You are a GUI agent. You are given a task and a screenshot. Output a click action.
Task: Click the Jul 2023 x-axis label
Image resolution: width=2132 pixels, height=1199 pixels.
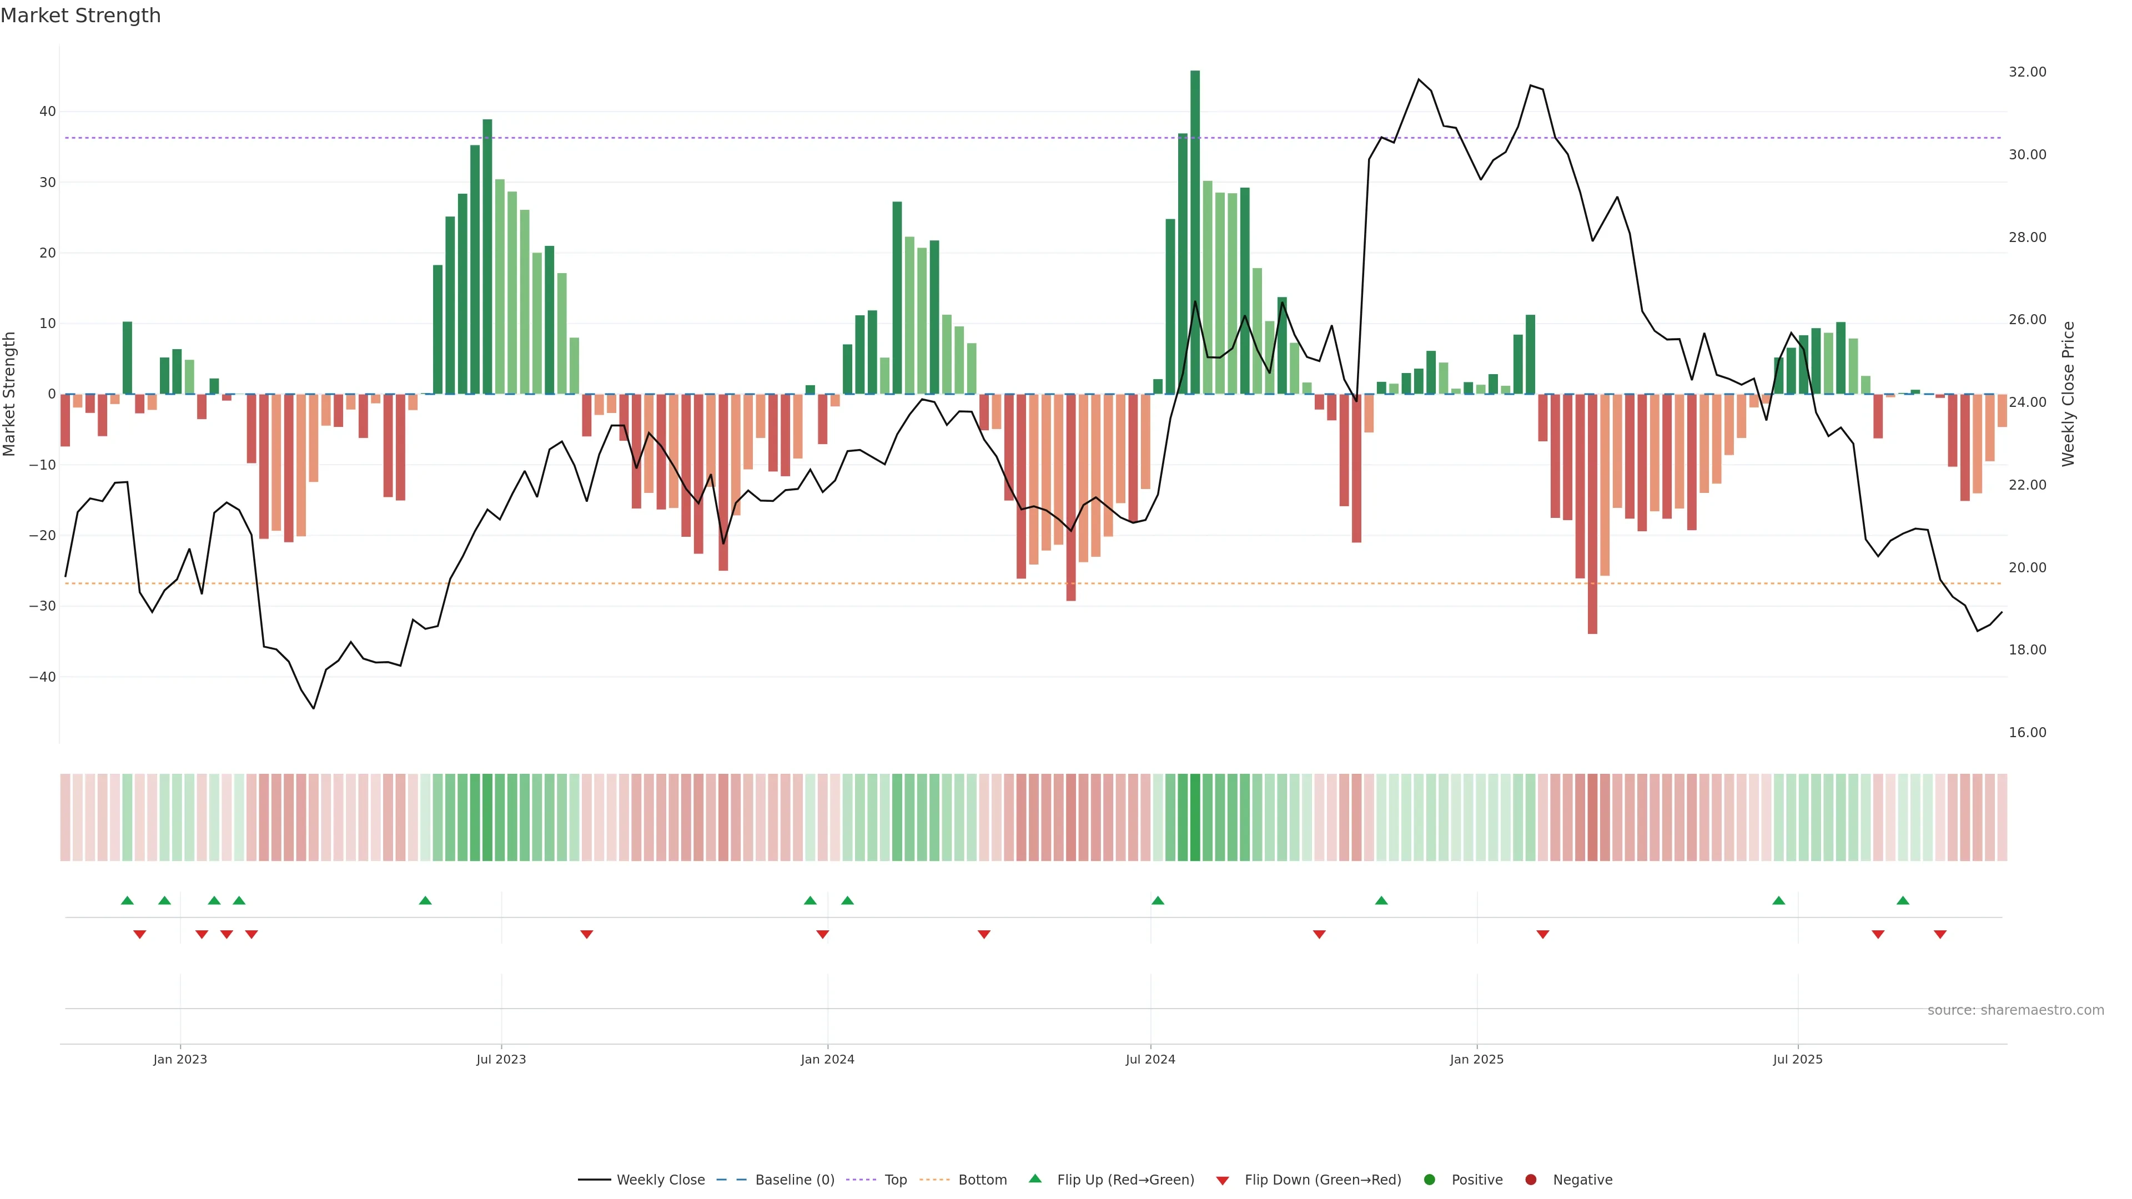[x=501, y=1059]
